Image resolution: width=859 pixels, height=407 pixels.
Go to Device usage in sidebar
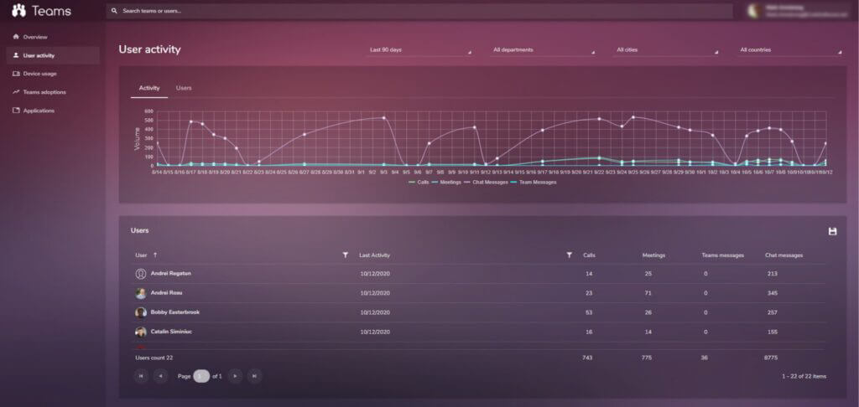39,74
